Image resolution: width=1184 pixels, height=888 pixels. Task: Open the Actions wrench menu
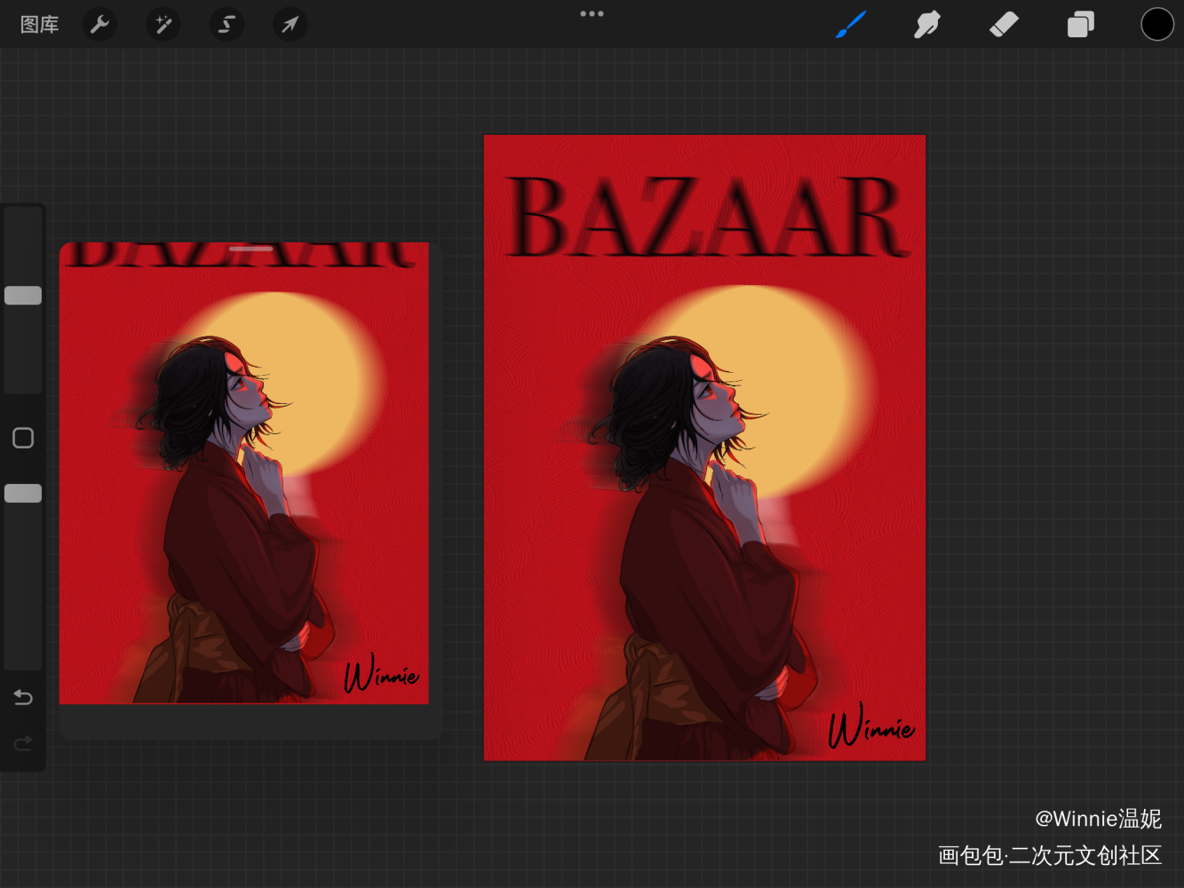click(x=99, y=24)
